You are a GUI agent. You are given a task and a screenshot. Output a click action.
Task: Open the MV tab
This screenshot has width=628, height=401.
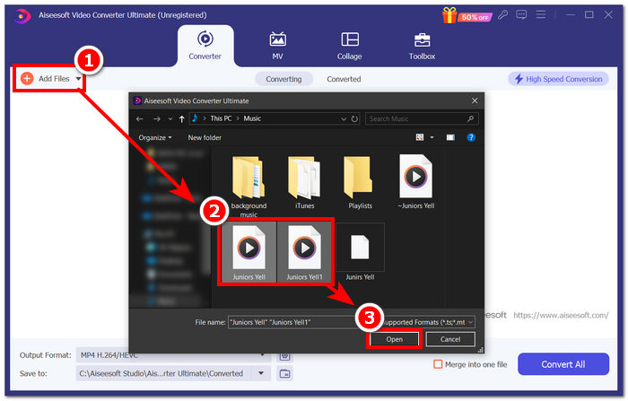[x=277, y=46]
